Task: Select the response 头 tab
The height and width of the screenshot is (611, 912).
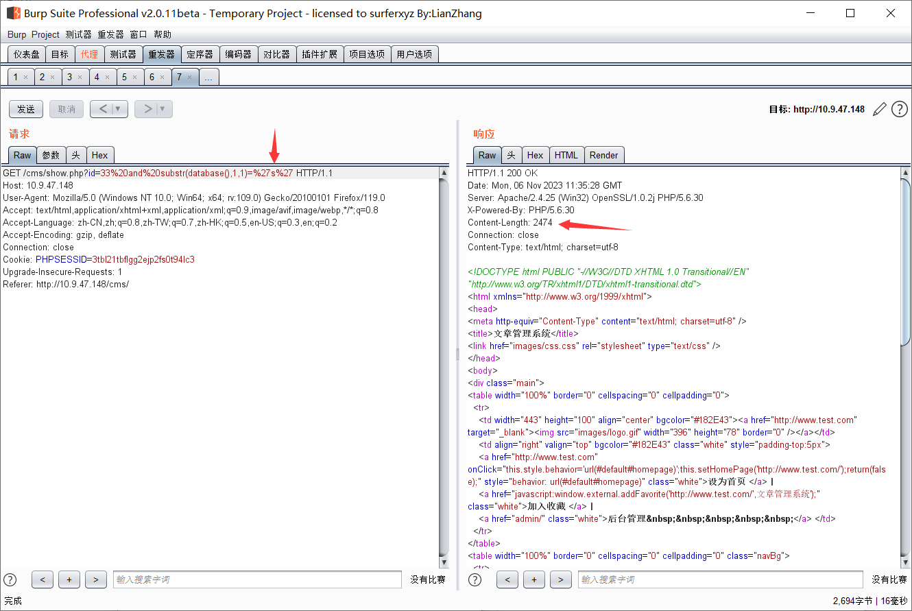Action: tap(512, 155)
